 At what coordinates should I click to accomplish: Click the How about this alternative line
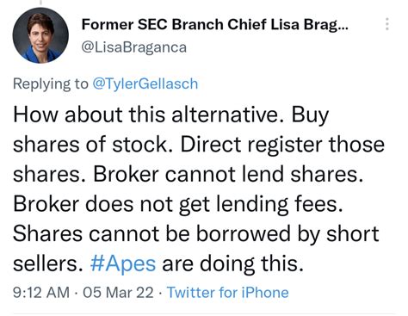[x=149, y=115]
